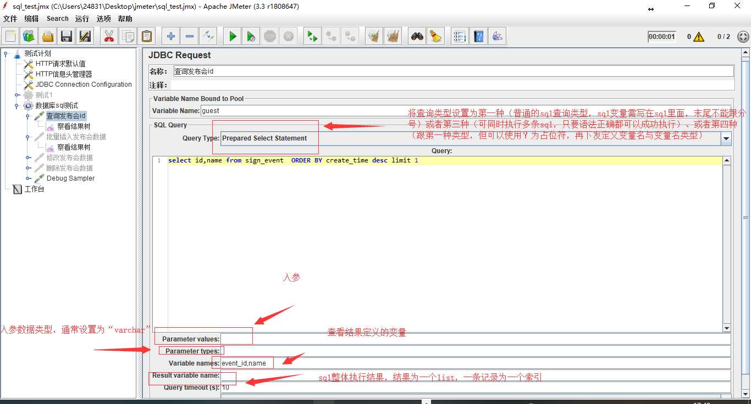The height and width of the screenshot is (404, 751).
Task: Start the test with green play icon
Action: coord(233,37)
